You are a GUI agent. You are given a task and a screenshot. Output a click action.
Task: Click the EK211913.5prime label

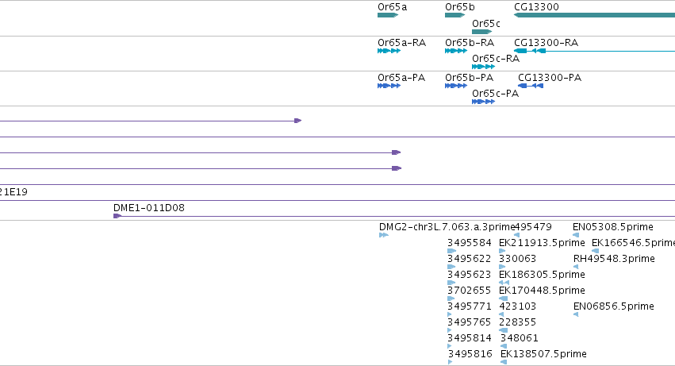[x=542, y=243]
